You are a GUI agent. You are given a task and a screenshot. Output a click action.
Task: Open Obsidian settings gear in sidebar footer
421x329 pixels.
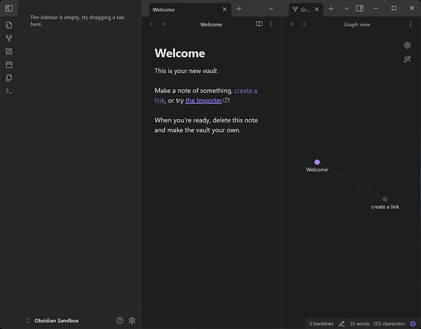(132, 320)
